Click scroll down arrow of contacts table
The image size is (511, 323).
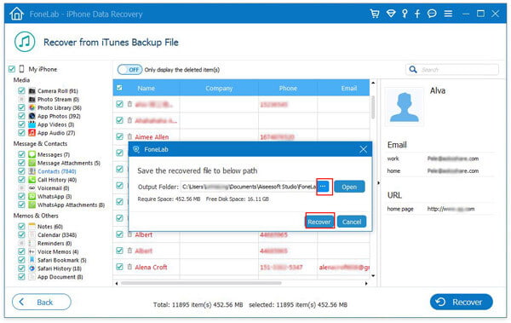point(373,276)
